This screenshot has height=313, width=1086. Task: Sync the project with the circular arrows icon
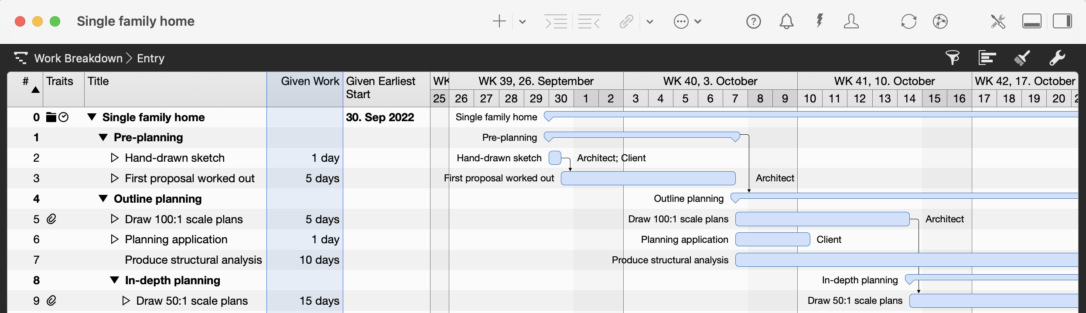[x=909, y=21]
